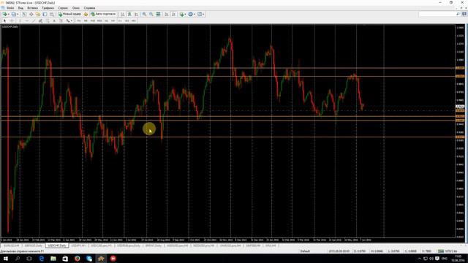This screenshot has height=263, width=468.
Task: Click the Новый ордер button
Action: pos(69,14)
